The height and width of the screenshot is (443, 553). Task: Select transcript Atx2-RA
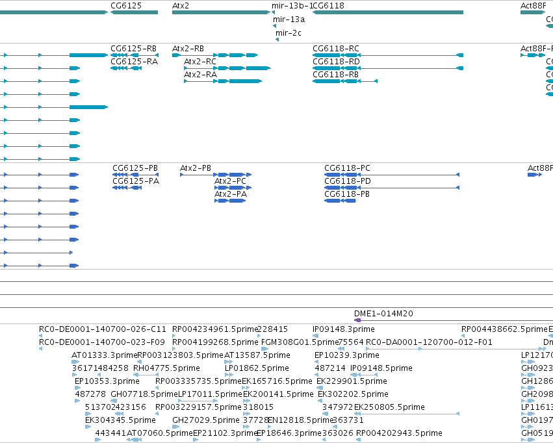[223, 81]
